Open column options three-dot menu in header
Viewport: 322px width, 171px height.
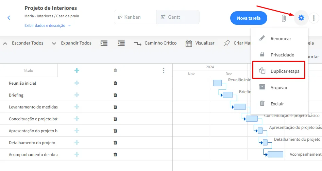click(x=164, y=70)
